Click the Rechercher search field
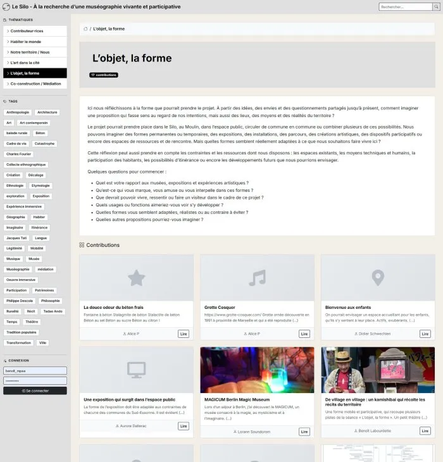The image size is (443, 462). 406,6
